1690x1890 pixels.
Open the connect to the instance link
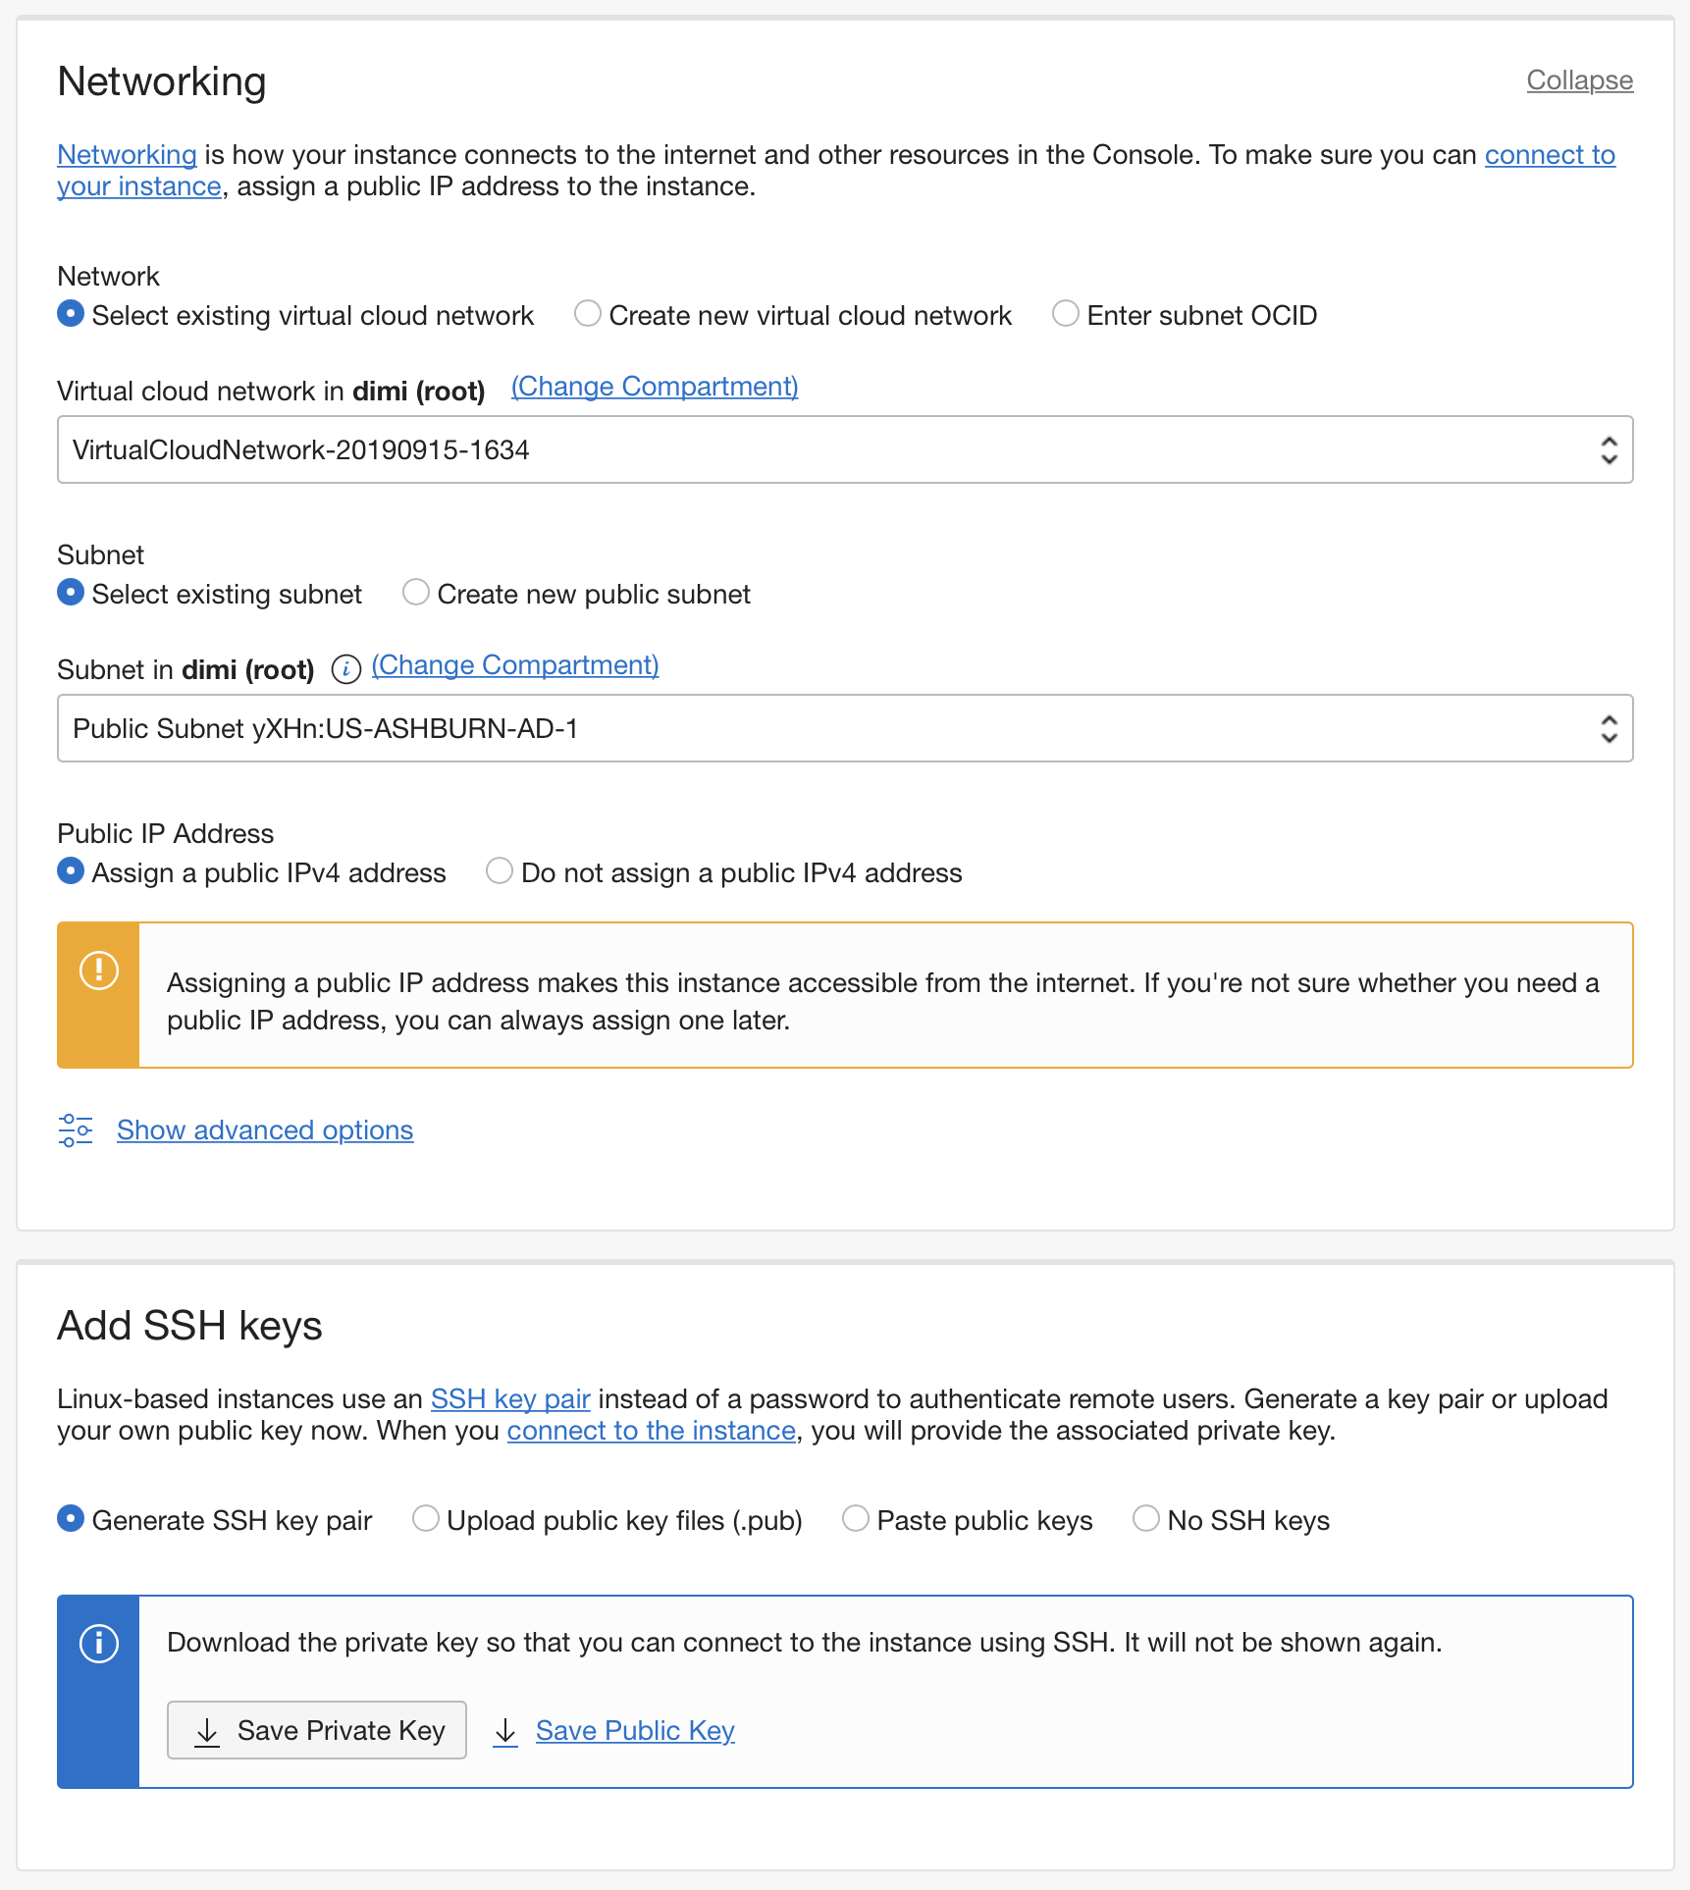coord(651,1431)
